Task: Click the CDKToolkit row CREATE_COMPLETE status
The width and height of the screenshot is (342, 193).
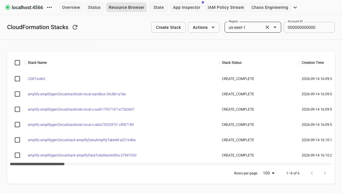Action: click(x=238, y=79)
